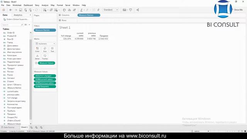
Task: Click Measure Values pill on Marks card
Action: coord(46,63)
